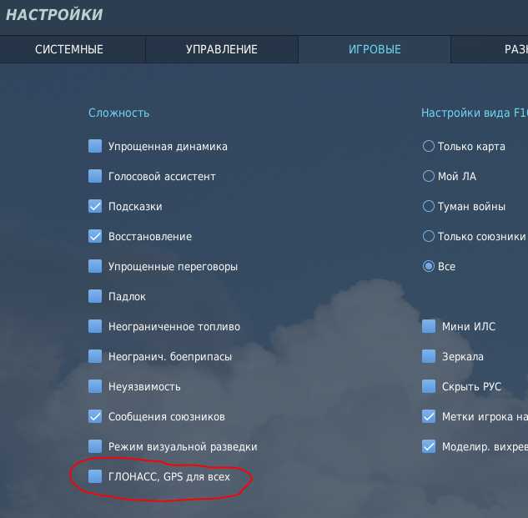Uncheck the Подсказки checkbox
This screenshot has width=528, height=518.
[95, 206]
